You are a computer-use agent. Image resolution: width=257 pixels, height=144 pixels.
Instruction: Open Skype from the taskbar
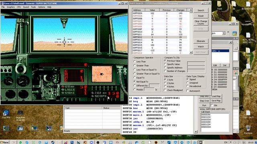click(27, 142)
